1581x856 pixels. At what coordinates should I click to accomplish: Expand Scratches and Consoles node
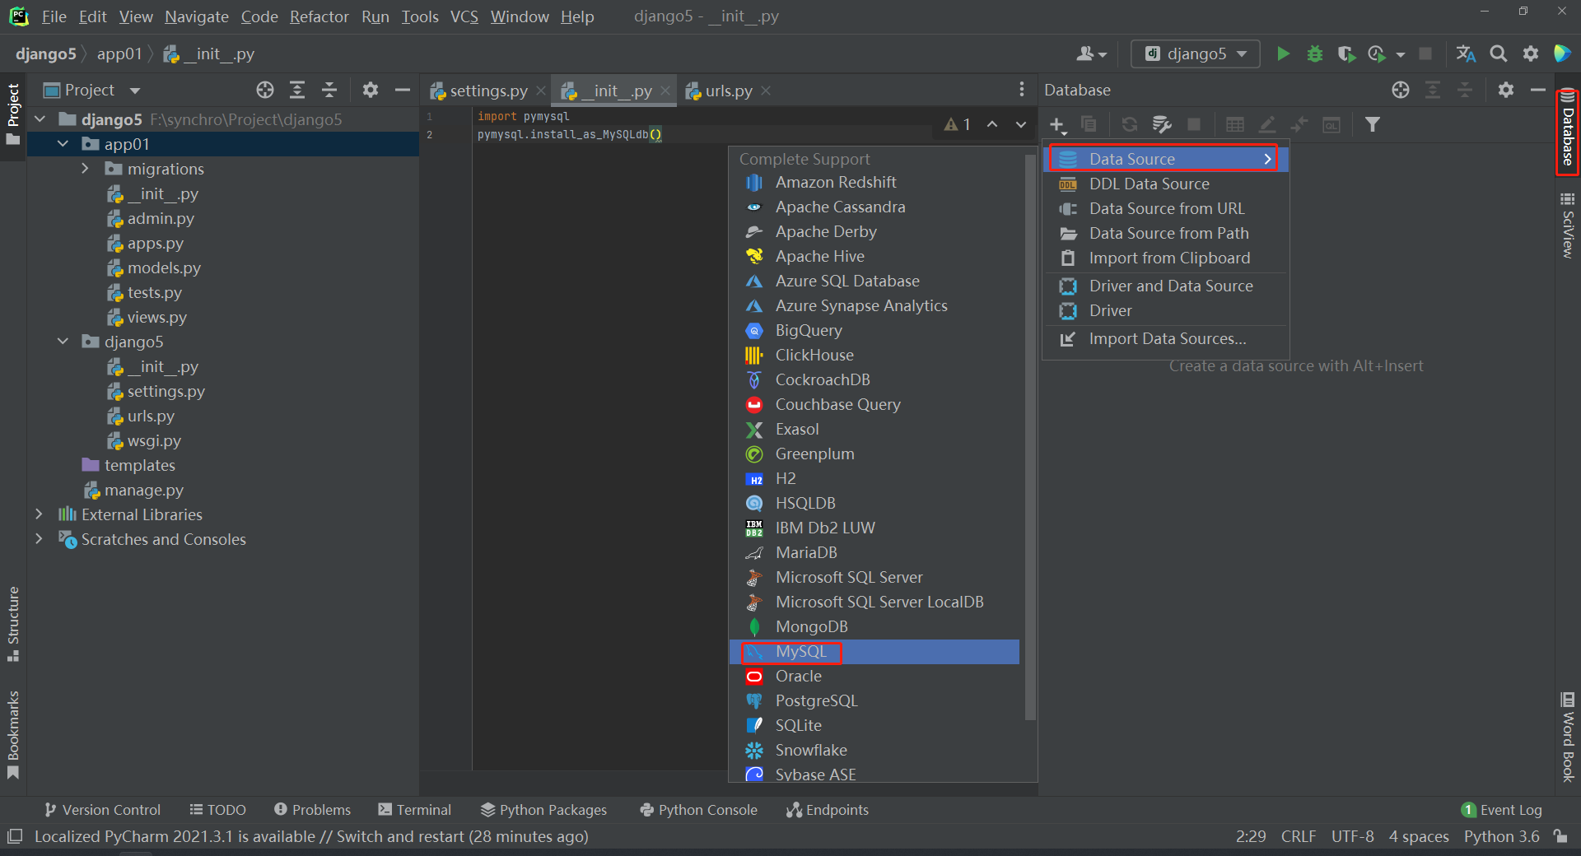(39, 539)
